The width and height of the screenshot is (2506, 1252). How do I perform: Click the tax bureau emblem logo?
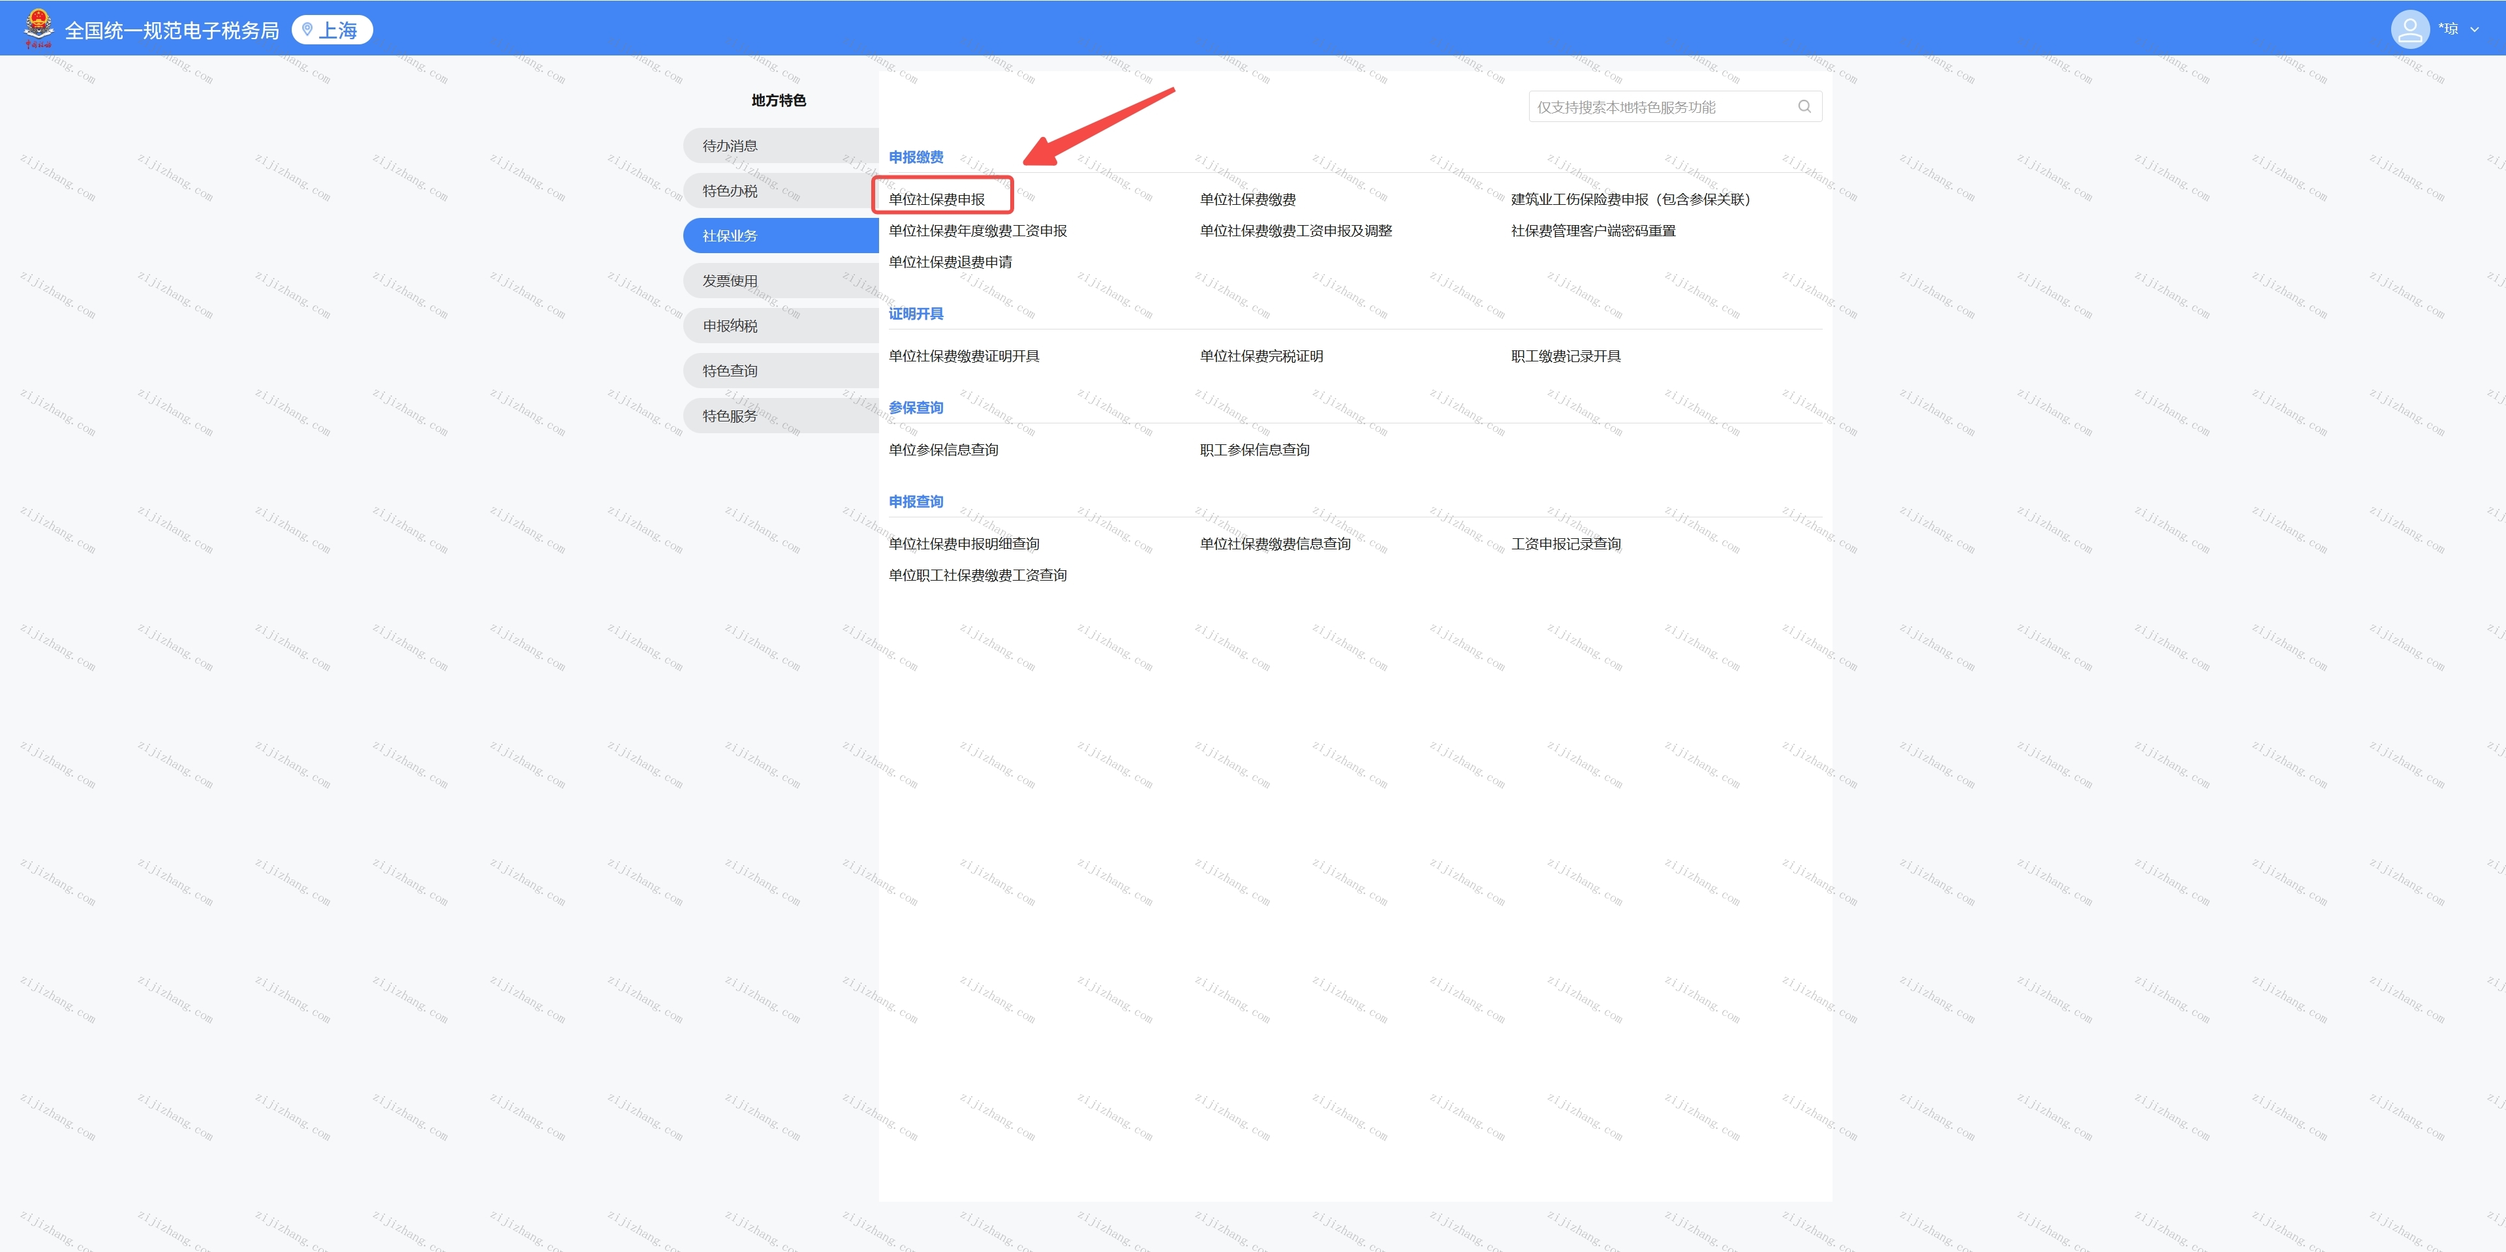pyautogui.click(x=38, y=28)
